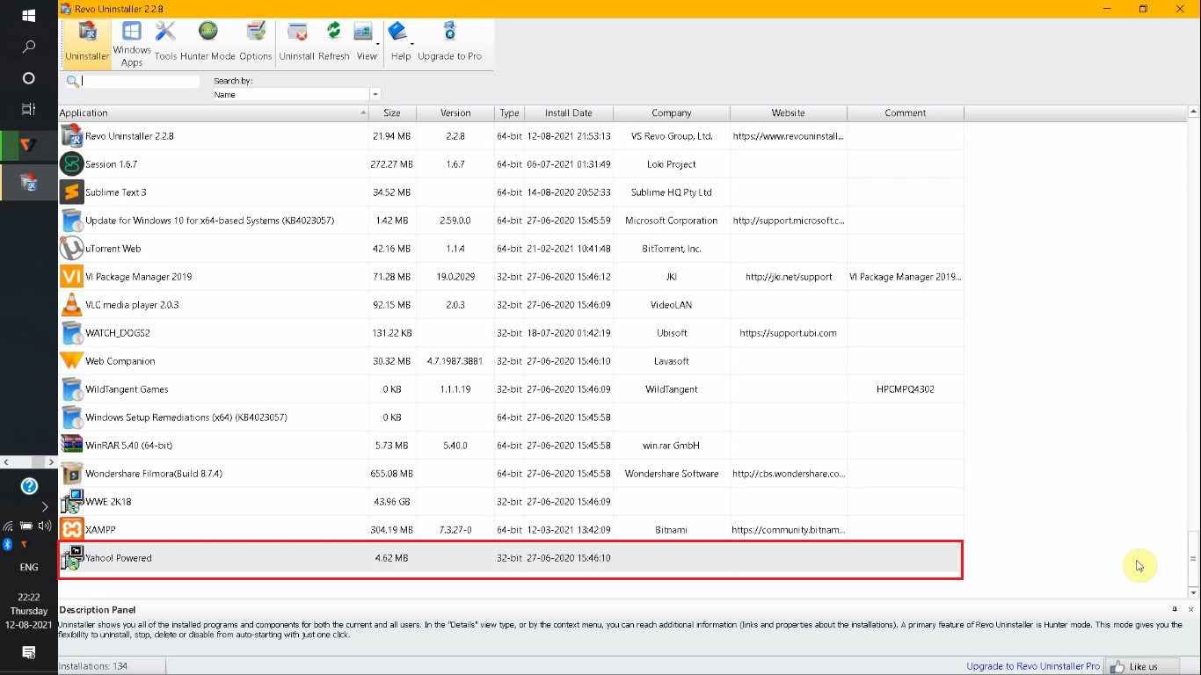Click the Website column header

(789, 112)
